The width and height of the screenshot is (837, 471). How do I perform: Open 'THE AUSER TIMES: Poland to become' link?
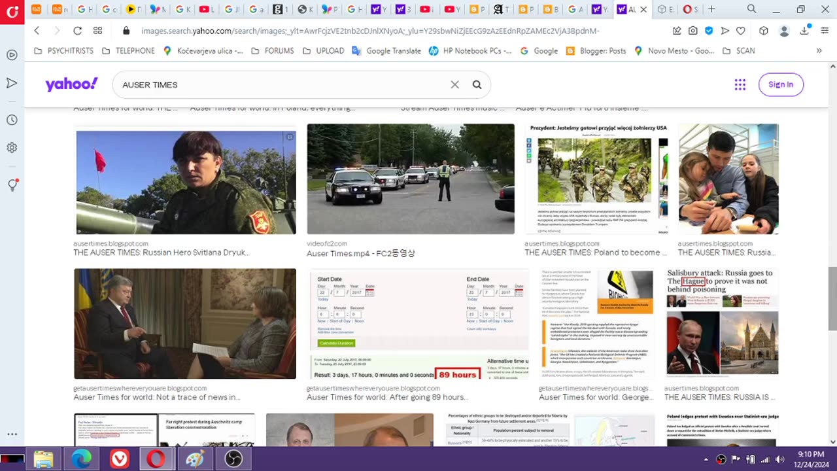pyautogui.click(x=596, y=253)
